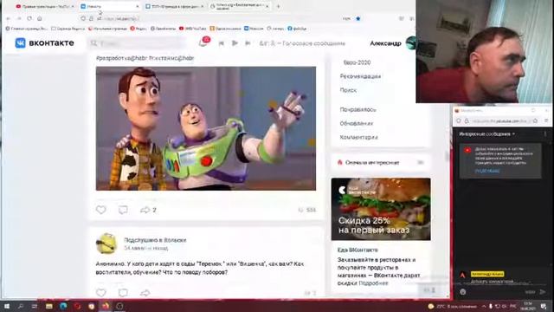Click the VK logo icon
The width and height of the screenshot is (554, 312).
coord(21,42)
